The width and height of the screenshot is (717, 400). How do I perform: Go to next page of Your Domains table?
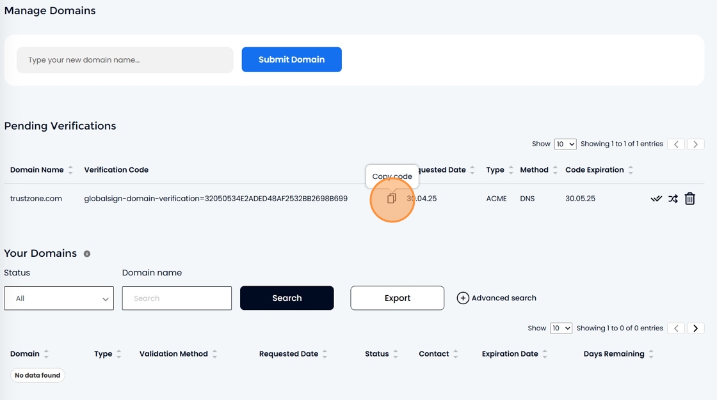[695, 328]
